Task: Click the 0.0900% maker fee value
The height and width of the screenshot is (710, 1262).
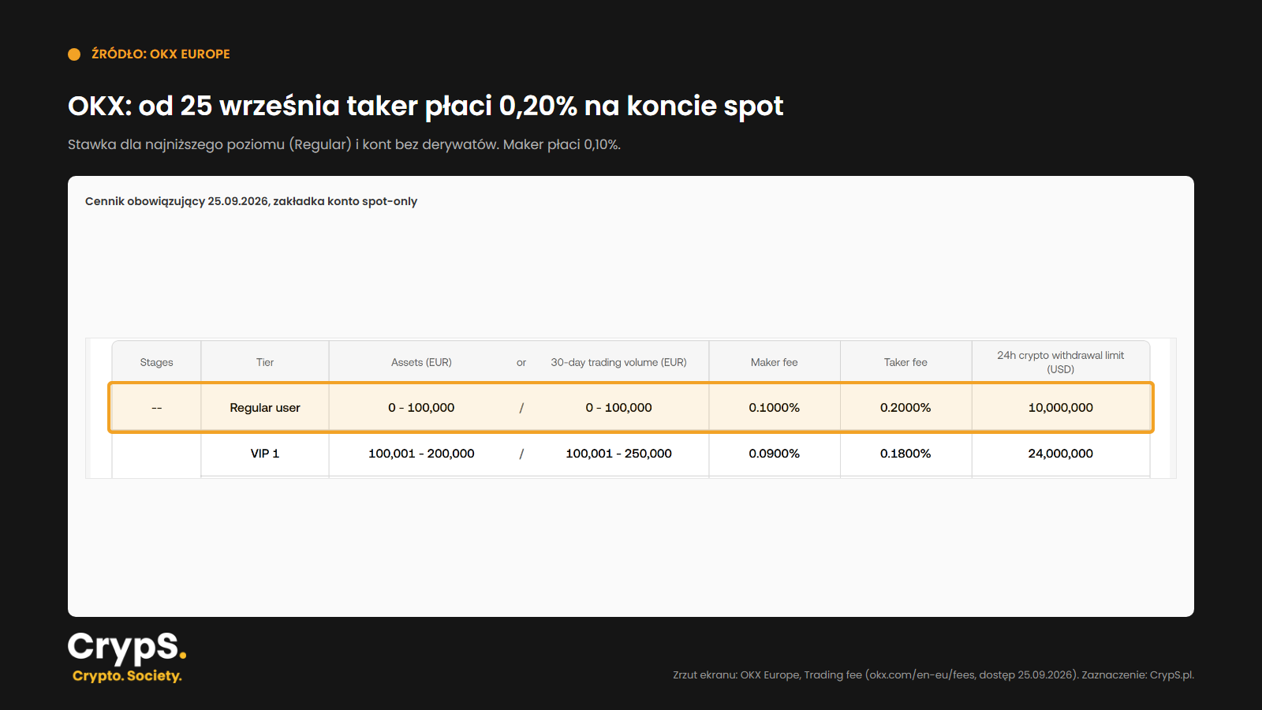Action: click(x=774, y=454)
